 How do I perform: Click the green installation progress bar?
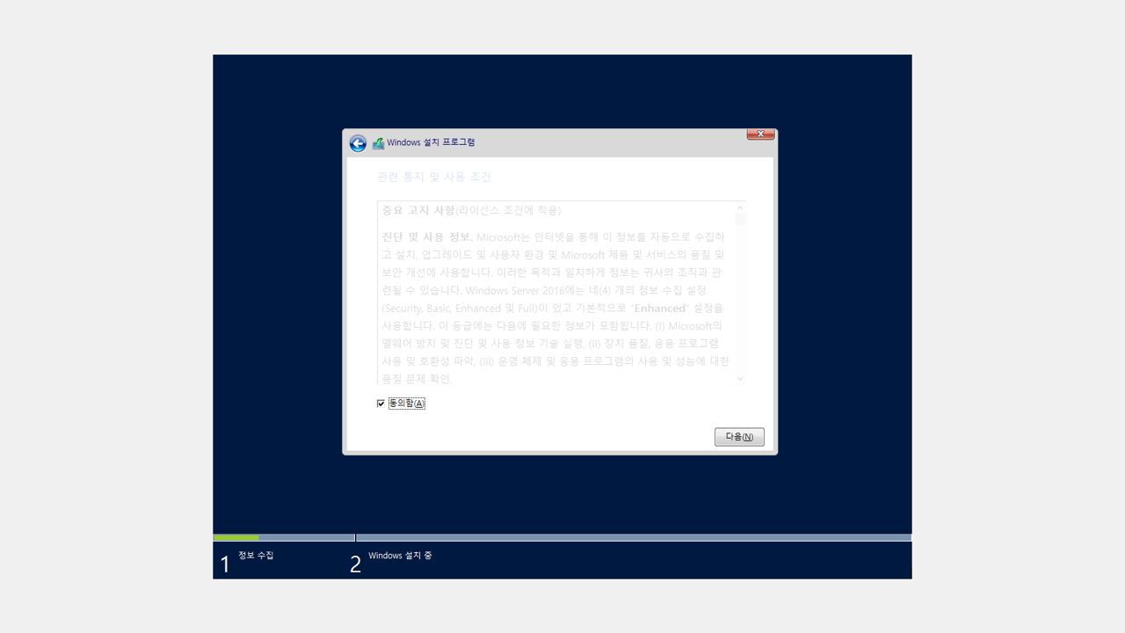point(236,537)
